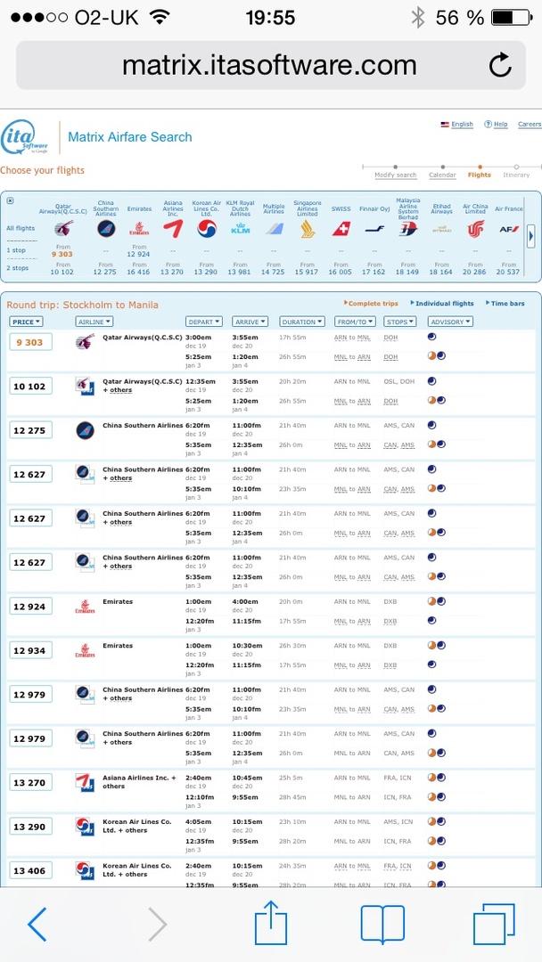Switch view to Individual flights

coord(444,304)
